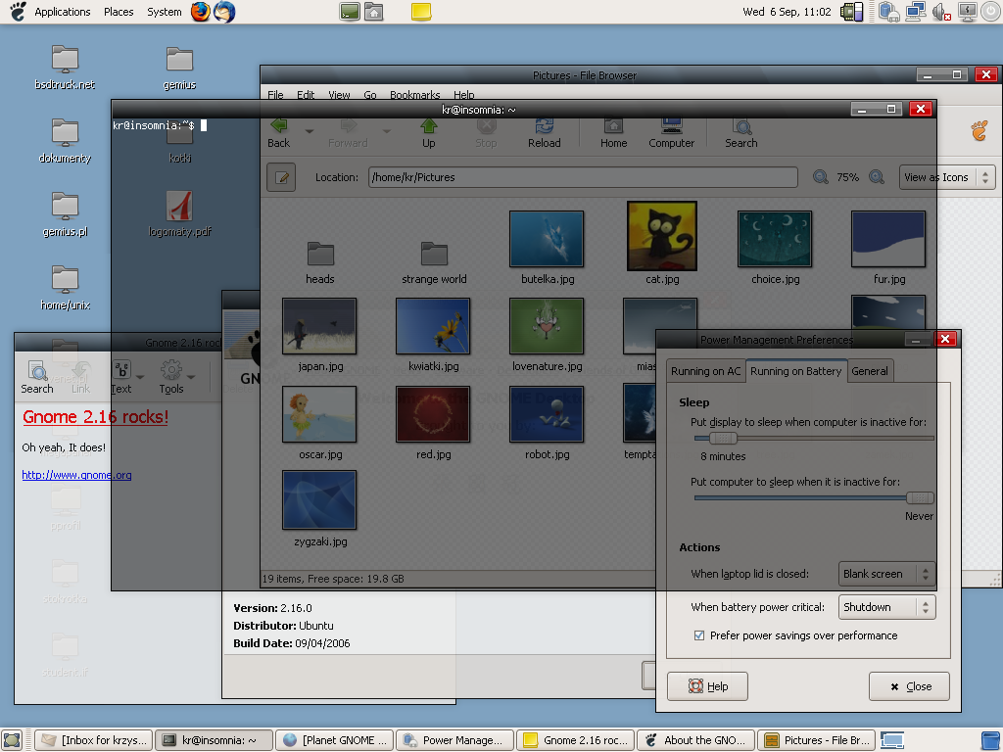Open the When battery power critical dropdown
Viewport: 1003px width, 752px height.
886,607
